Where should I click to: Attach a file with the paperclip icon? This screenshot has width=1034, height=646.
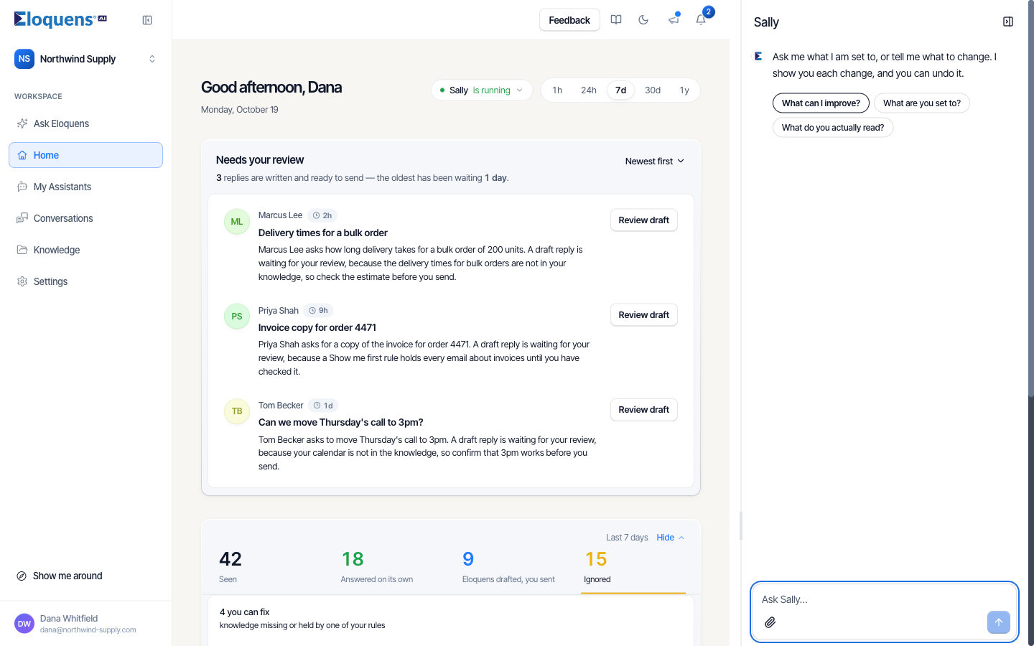(770, 622)
